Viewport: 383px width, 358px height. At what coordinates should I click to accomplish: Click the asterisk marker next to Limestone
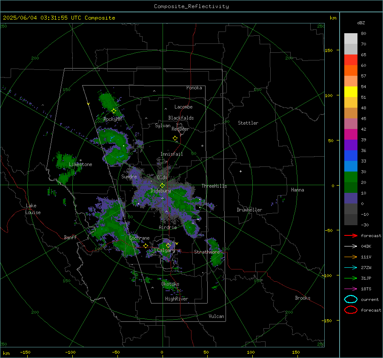pos(80,160)
